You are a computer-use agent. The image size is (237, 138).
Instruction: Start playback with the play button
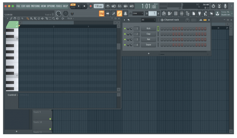(79, 6)
